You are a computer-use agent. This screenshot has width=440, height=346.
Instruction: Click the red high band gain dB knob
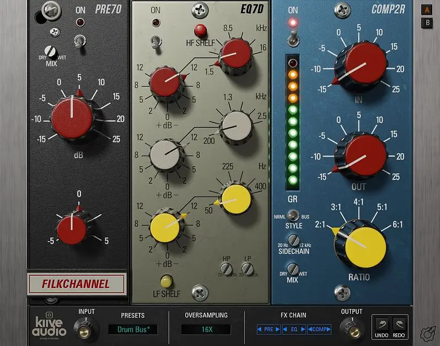(167, 83)
